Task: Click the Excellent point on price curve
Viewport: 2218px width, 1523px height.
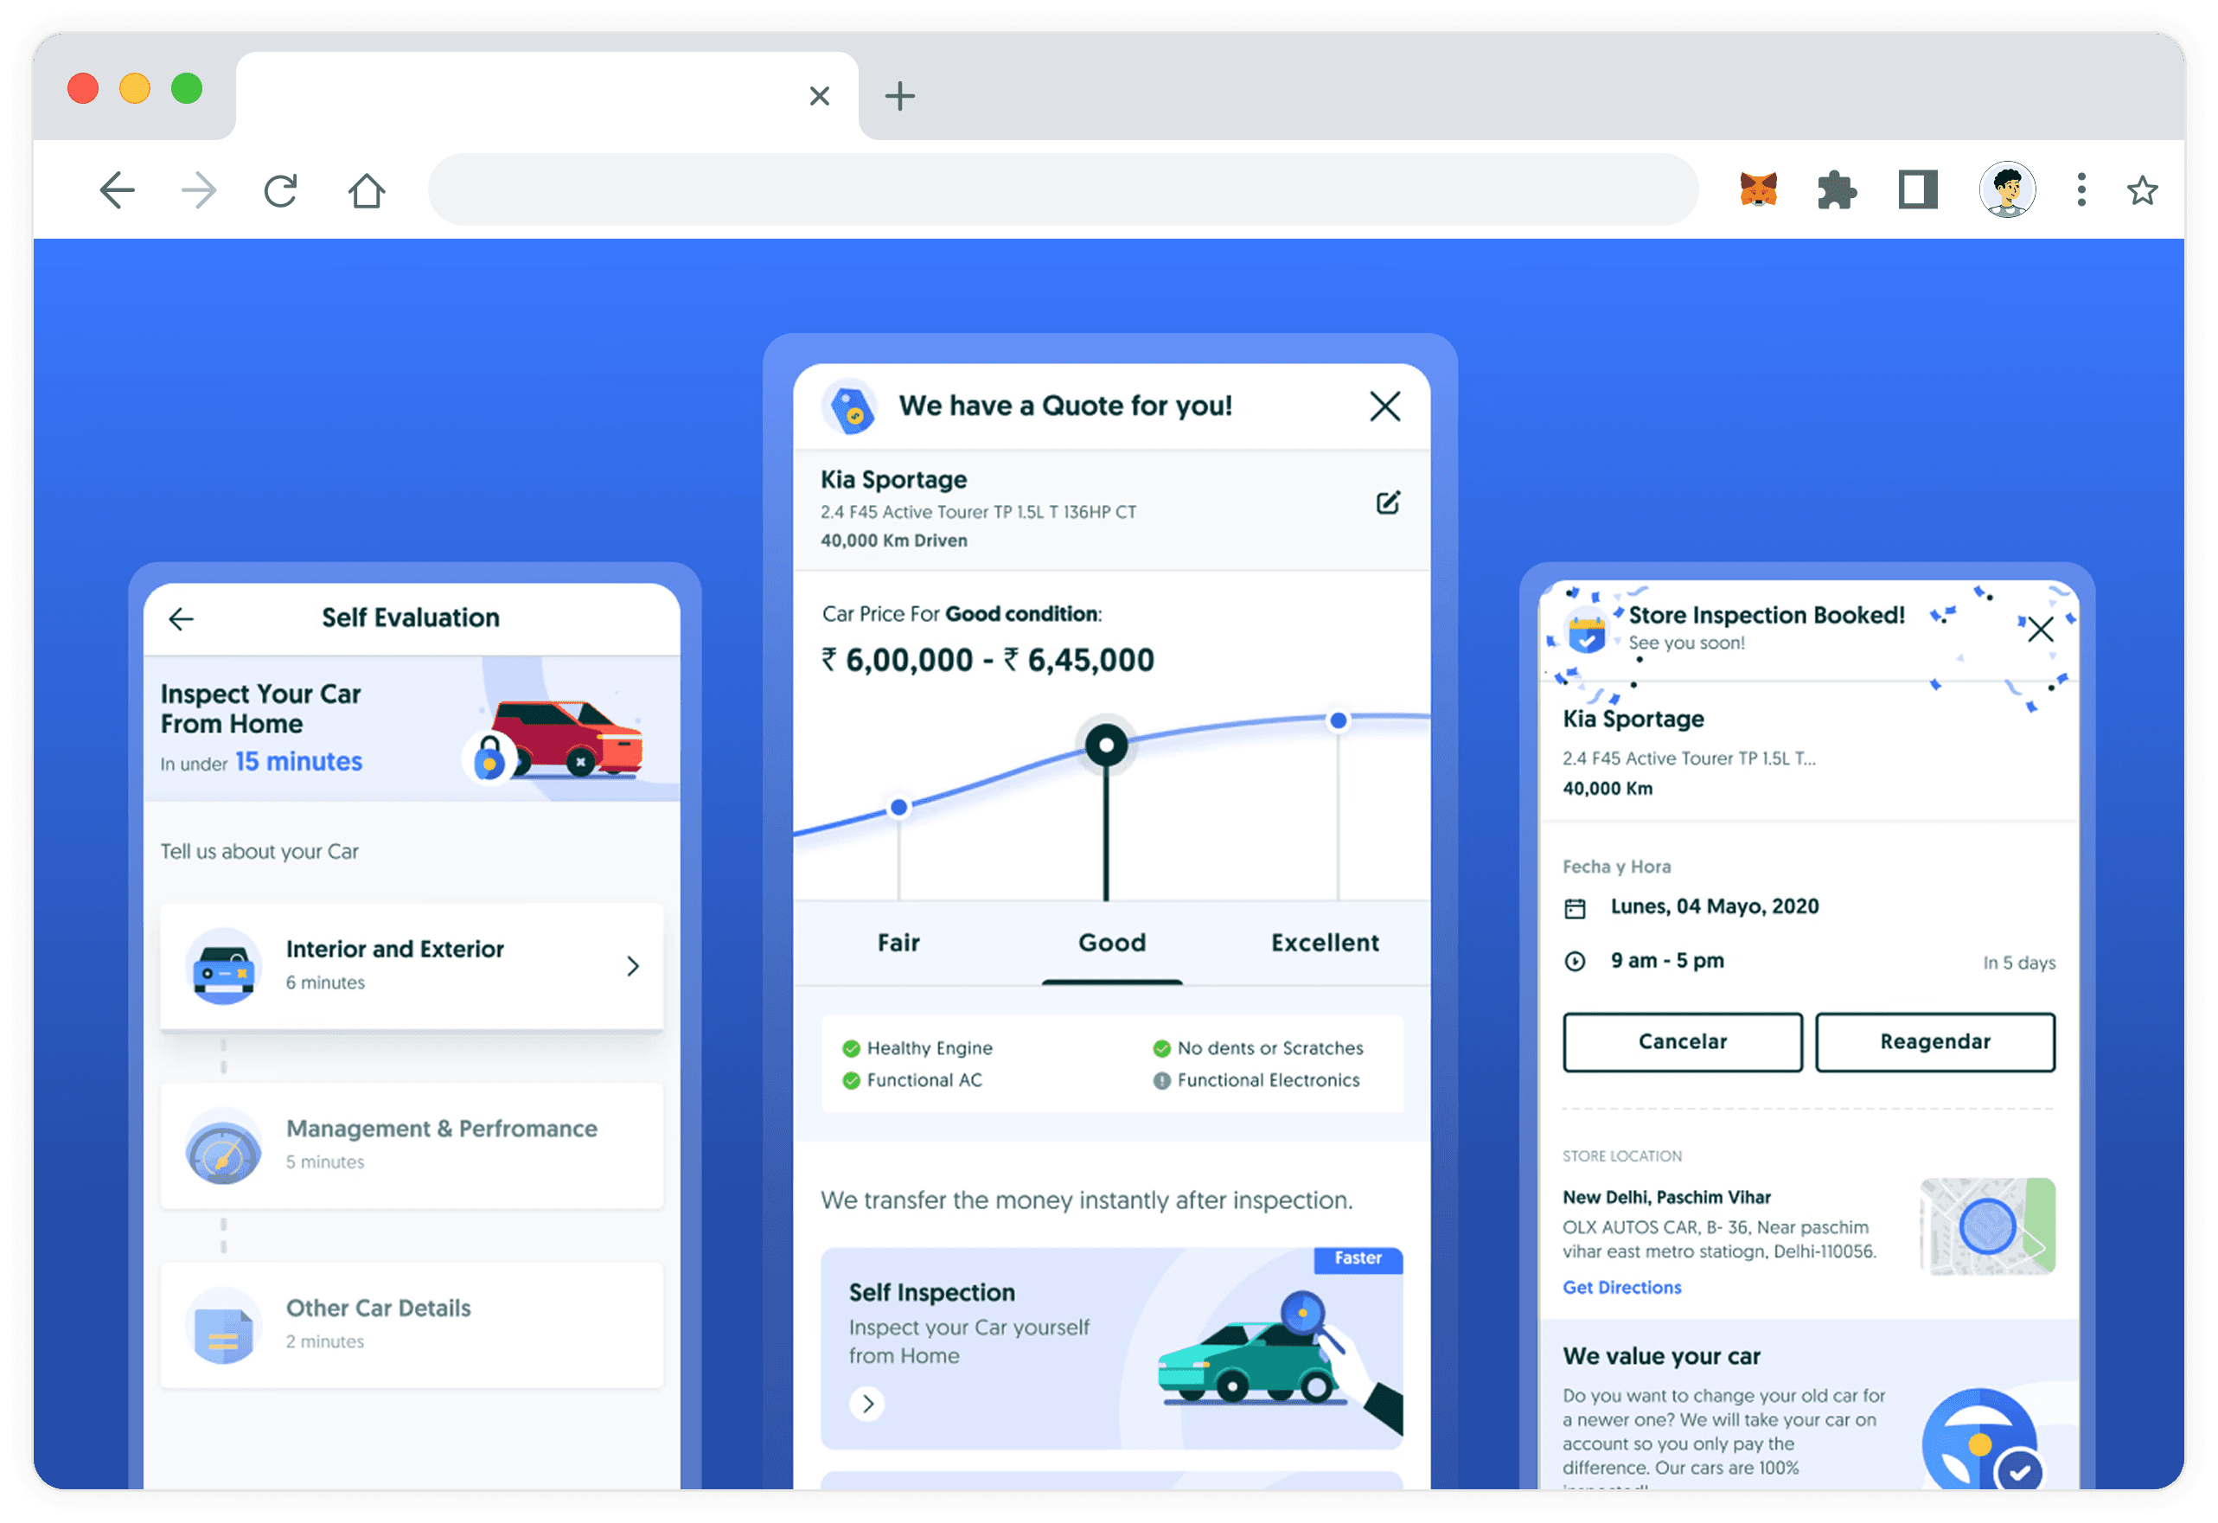Action: pyautogui.click(x=1338, y=720)
